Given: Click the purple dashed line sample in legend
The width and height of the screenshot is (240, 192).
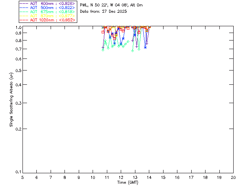Looking at the screenshot, I should click(x=24, y=3).
